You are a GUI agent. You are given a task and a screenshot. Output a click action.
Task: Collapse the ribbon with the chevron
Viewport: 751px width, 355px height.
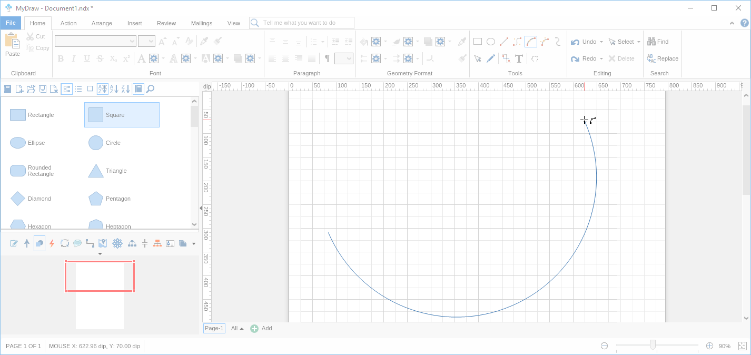tap(732, 23)
